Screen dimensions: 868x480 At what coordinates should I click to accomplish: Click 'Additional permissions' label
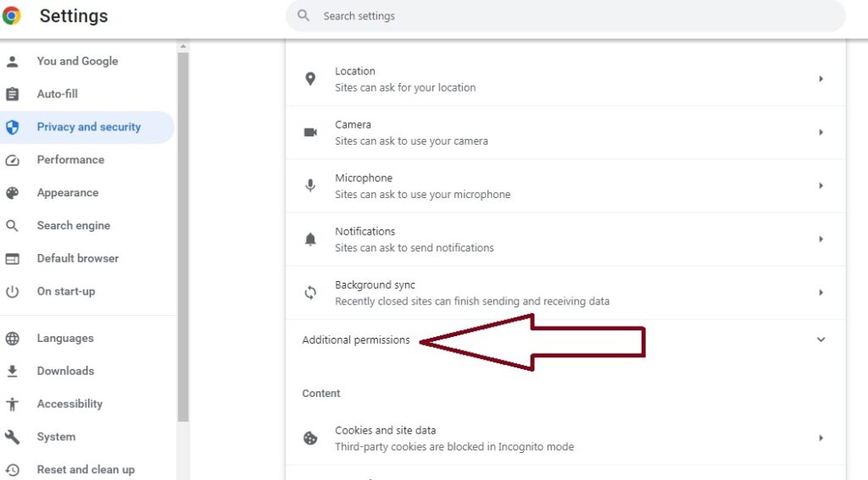coord(356,340)
